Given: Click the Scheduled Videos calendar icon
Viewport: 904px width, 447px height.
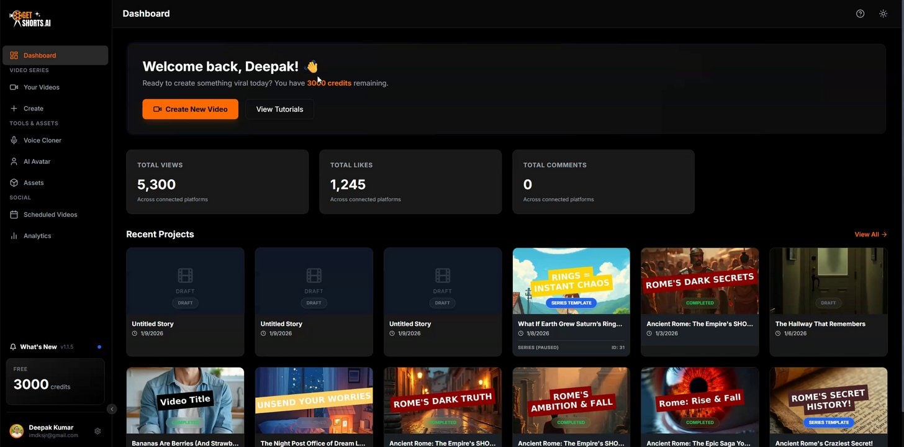Looking at the screenshot, I should tap(14, 214).
